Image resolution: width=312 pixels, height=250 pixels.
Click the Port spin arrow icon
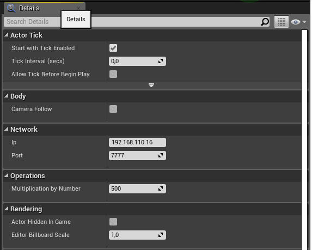click(x=161, y=155)
